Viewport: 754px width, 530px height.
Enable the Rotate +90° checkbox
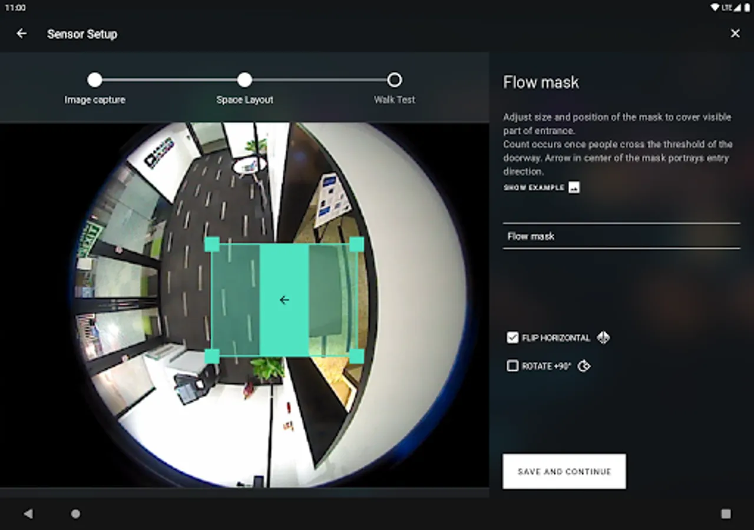[512, 366]
